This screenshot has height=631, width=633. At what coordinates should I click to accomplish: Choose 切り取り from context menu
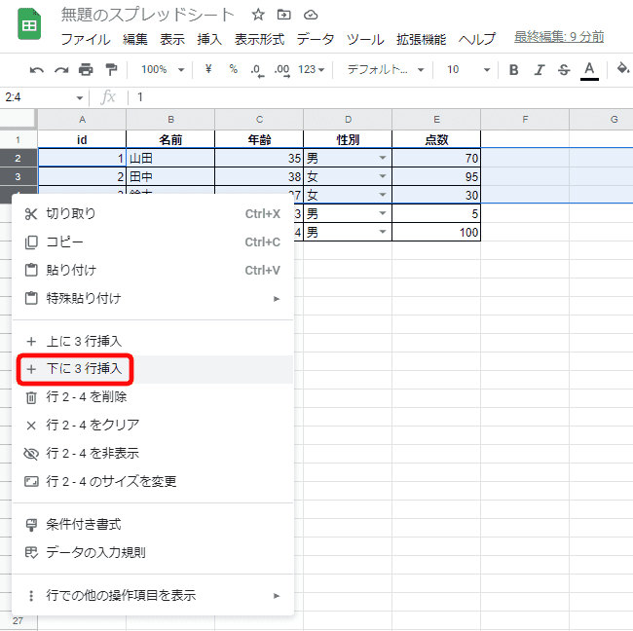[x=153, y=213]
